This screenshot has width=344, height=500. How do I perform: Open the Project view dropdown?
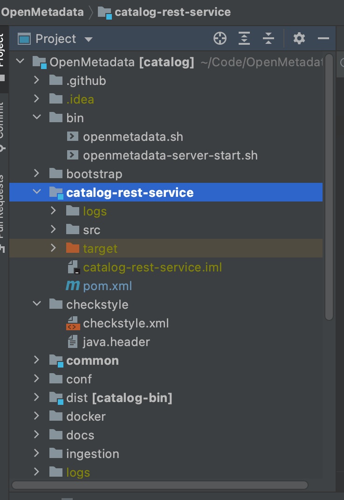pyautogui.click(x=89, y=39)
